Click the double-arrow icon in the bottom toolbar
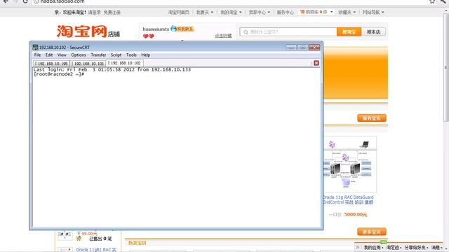Image resolution: width=449 pixels, height=252 pixels. click(x=357, y=247)
